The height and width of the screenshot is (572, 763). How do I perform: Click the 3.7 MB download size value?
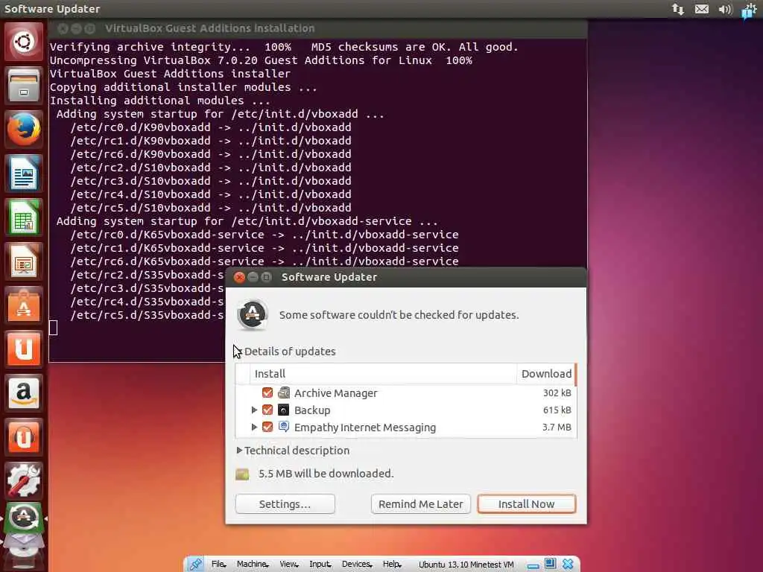pos(557,427)
